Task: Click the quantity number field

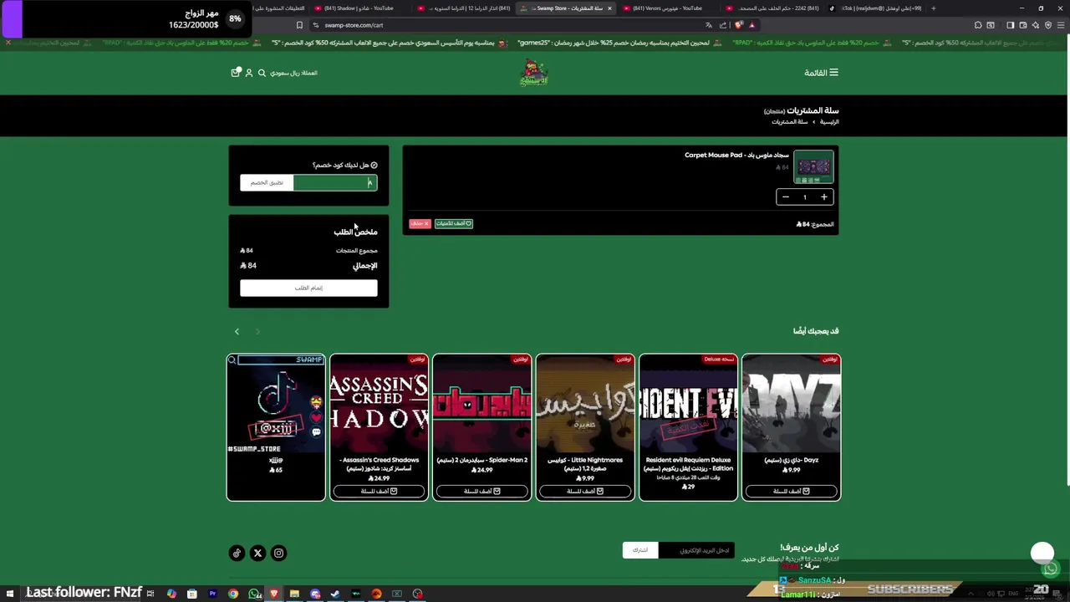Action: (804, 197)
